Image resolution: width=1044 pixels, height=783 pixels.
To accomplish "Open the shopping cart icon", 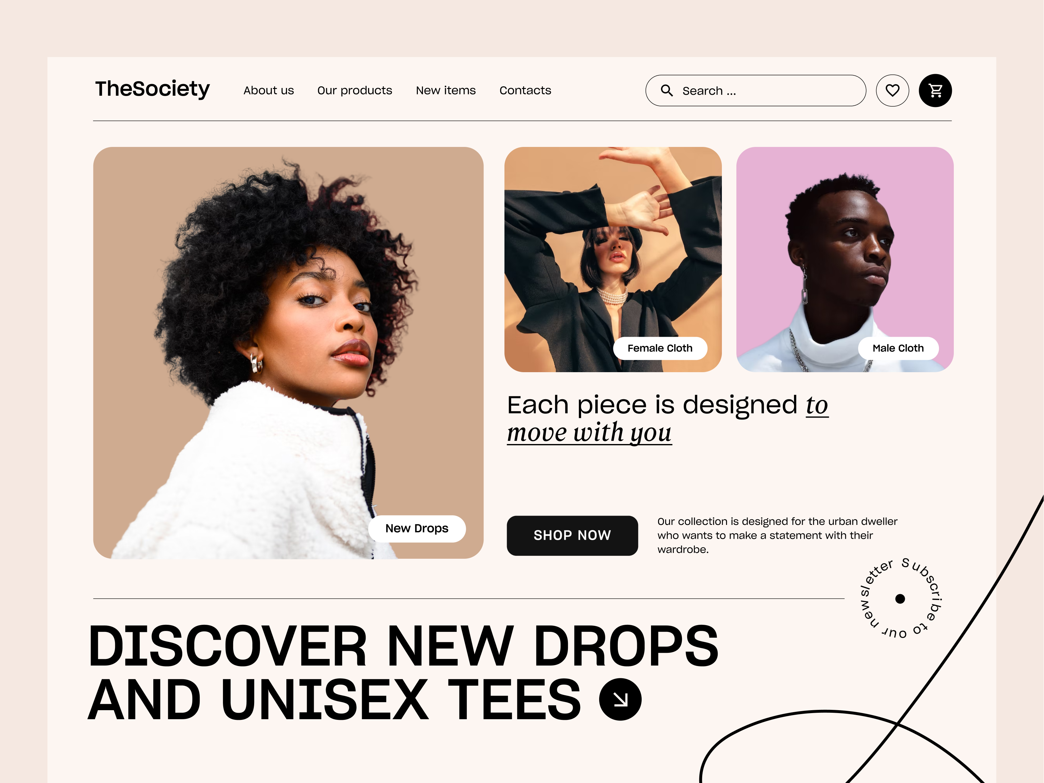I will pyautogui.click(x=935, y=91).
